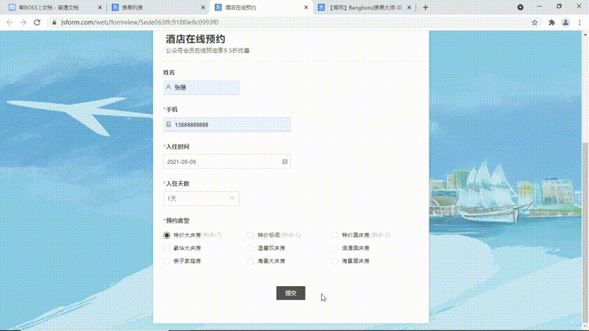Reload the page with the refresh icon
This screenshot has width=589, height=331.
pos(37,23)
